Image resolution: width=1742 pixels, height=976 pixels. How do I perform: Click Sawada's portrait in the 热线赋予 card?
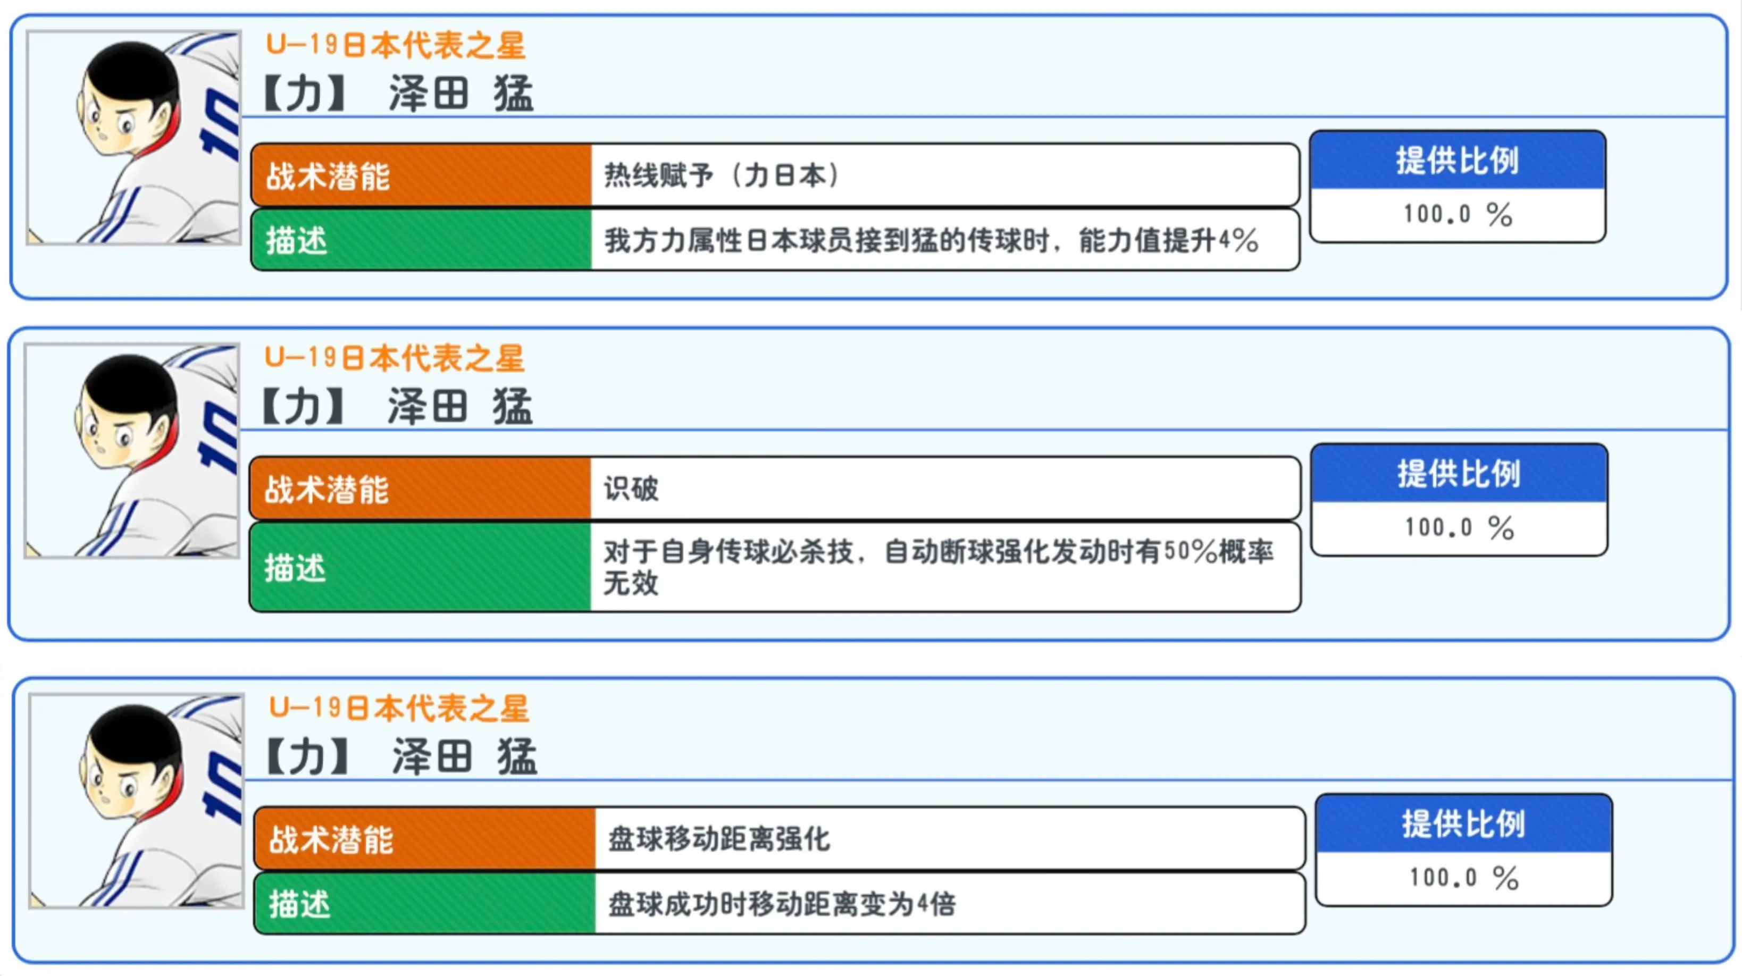pos(134,137)
